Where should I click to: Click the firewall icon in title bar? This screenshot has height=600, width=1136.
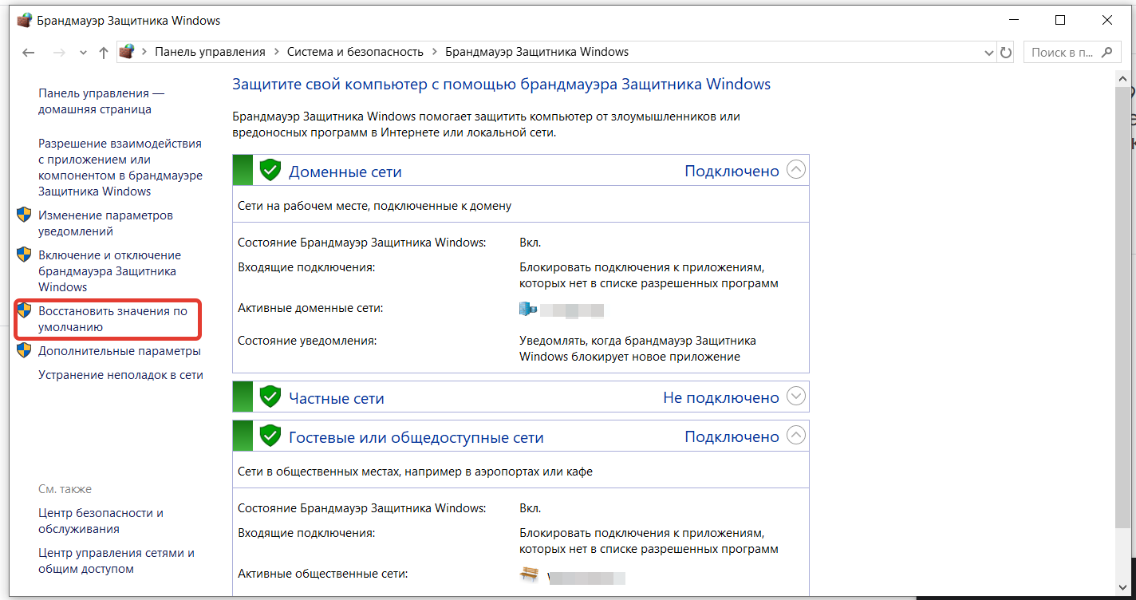[x=25, y=21]
